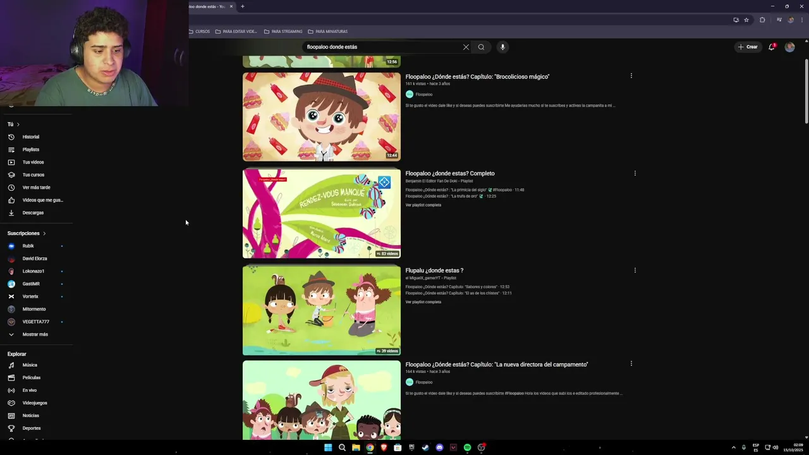The width and height of the screenshot is (809, 455).
Task: Open Steam from the taskbar
Action: pyautogui.click(x=425, y=447)
